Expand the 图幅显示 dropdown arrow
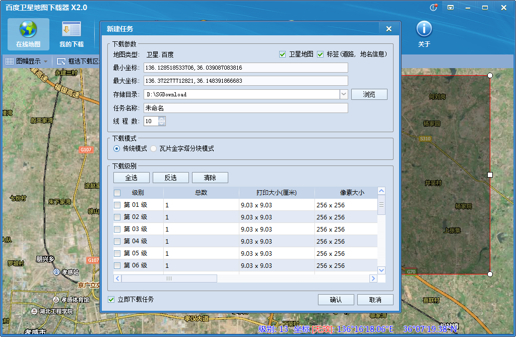Image resolution: width=516 pixels, height=337 pixels. click(45, 61)
